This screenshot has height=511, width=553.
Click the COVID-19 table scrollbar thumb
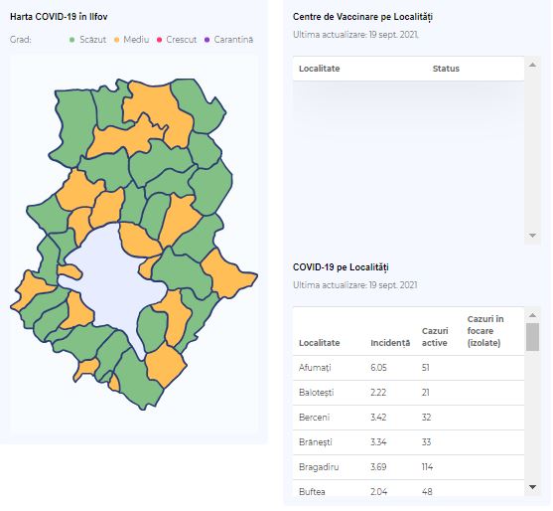(532, 337)
